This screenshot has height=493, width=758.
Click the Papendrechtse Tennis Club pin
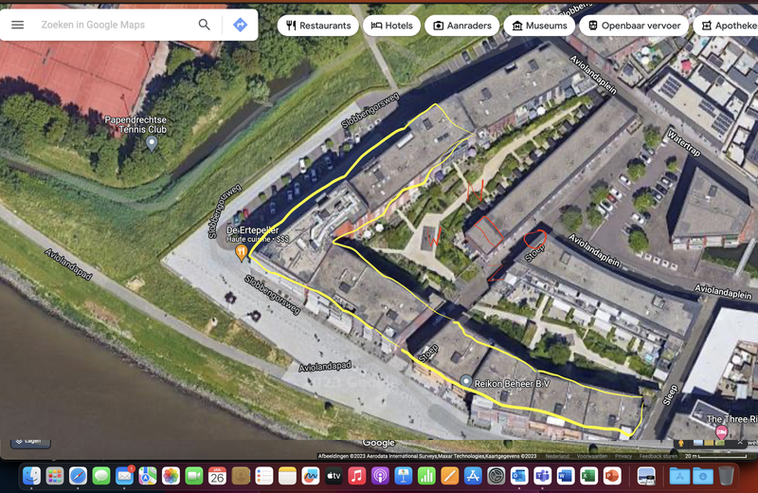pos(152,143)
